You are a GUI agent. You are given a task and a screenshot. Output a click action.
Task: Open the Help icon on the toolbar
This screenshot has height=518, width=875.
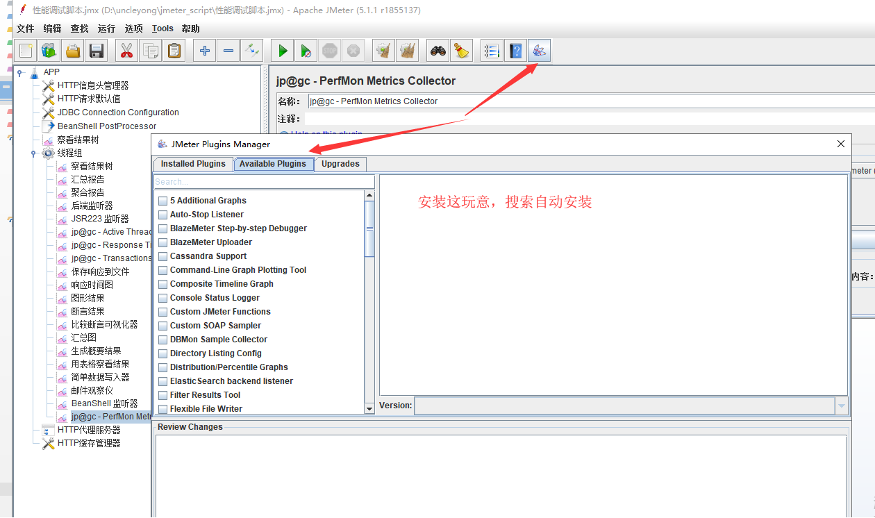[515, 50]
